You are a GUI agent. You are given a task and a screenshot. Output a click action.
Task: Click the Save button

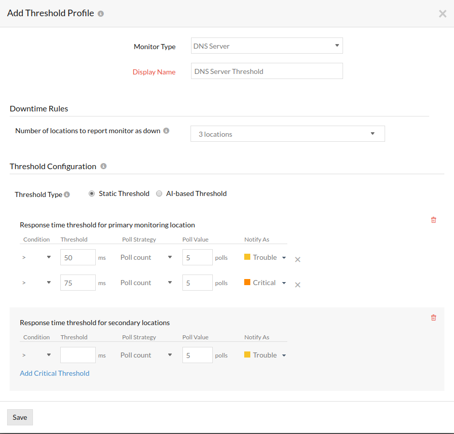[20, 417]
